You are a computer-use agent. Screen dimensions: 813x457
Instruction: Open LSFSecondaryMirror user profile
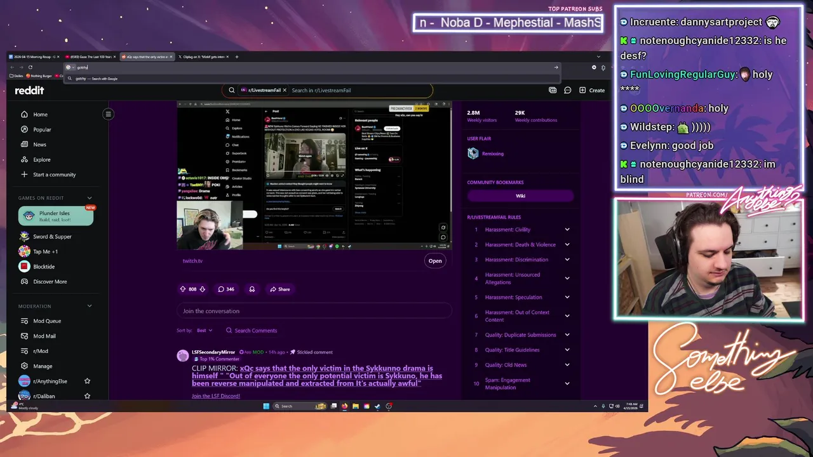pyautogui.click(x=213, y=352)
